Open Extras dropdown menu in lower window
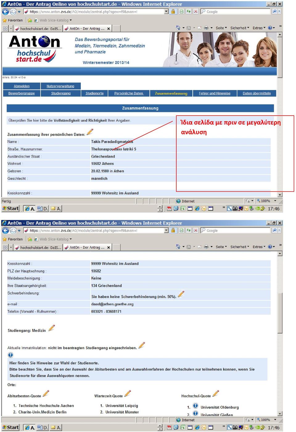The width and height of the screenshot is (296, 432). 259,247
